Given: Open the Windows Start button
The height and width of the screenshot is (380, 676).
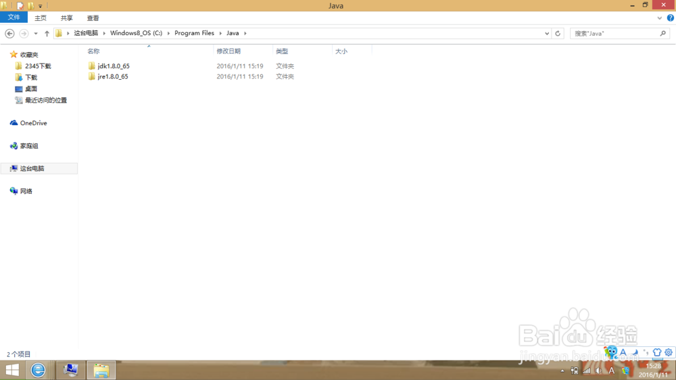Looking at the screenshot, I should click(12, 370).
